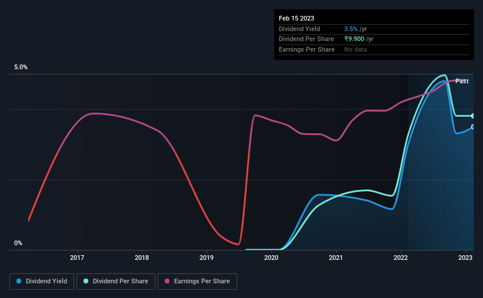Select the 2021 x-axis label
The height and width of the screenshot is (298, 483).
tap(336, 258)
